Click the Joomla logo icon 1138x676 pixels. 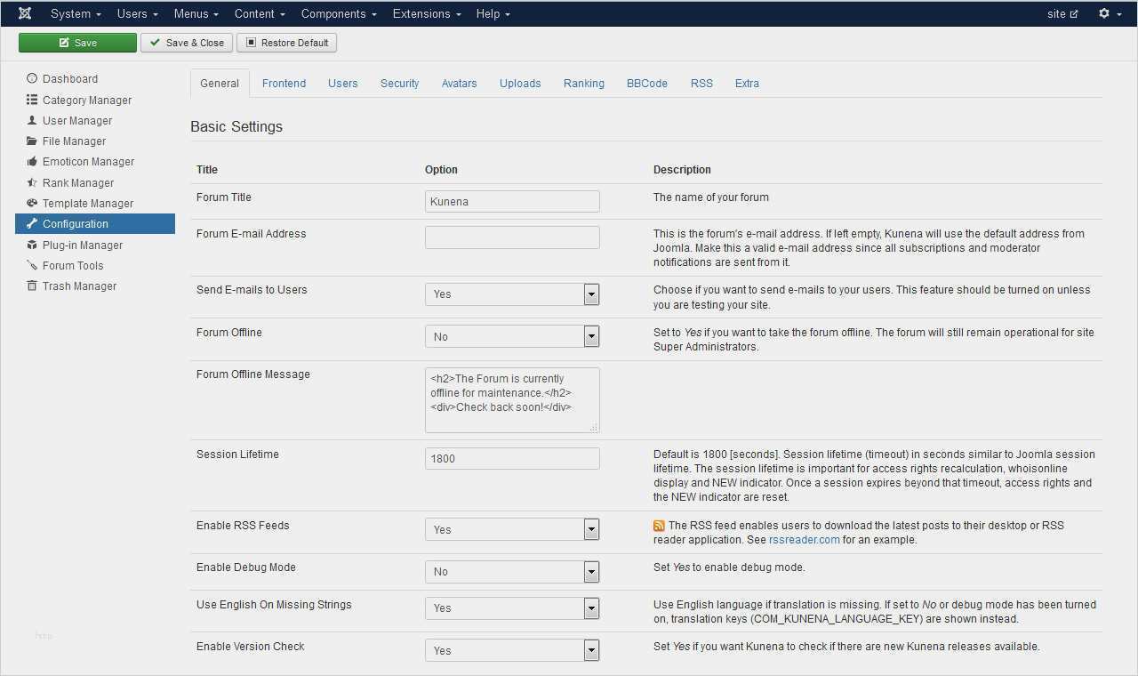pyautogui.click(x=25, y=13)
